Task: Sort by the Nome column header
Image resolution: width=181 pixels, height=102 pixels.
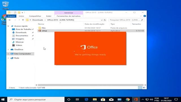Action: [x=41, y=24]
